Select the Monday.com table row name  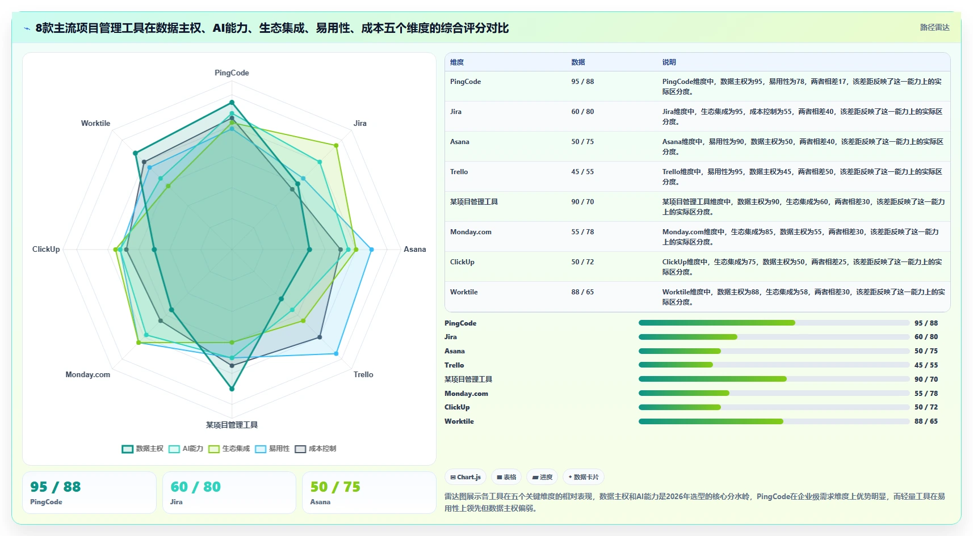(471, 232)
